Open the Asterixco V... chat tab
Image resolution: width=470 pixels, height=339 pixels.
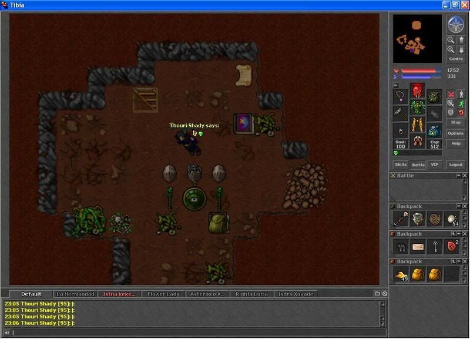click(x=207, y=294)
